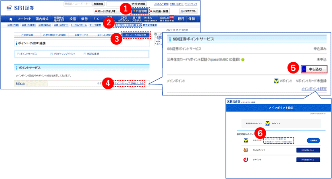This screenshot has width=332, height=179.
Task: Open the iDeCo menu
Action: (x=167, y=19)
